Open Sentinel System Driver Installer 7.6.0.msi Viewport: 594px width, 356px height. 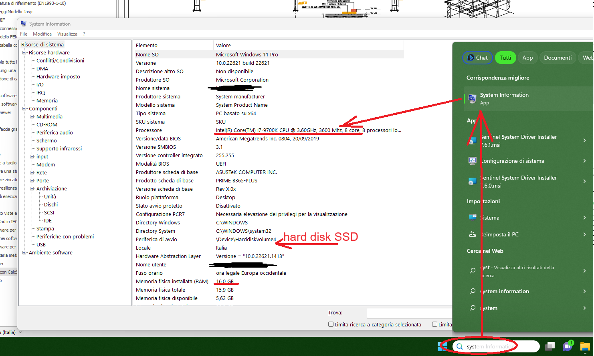(518, 182)
